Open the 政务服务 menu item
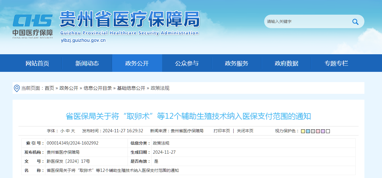 (x=236, y=63)
